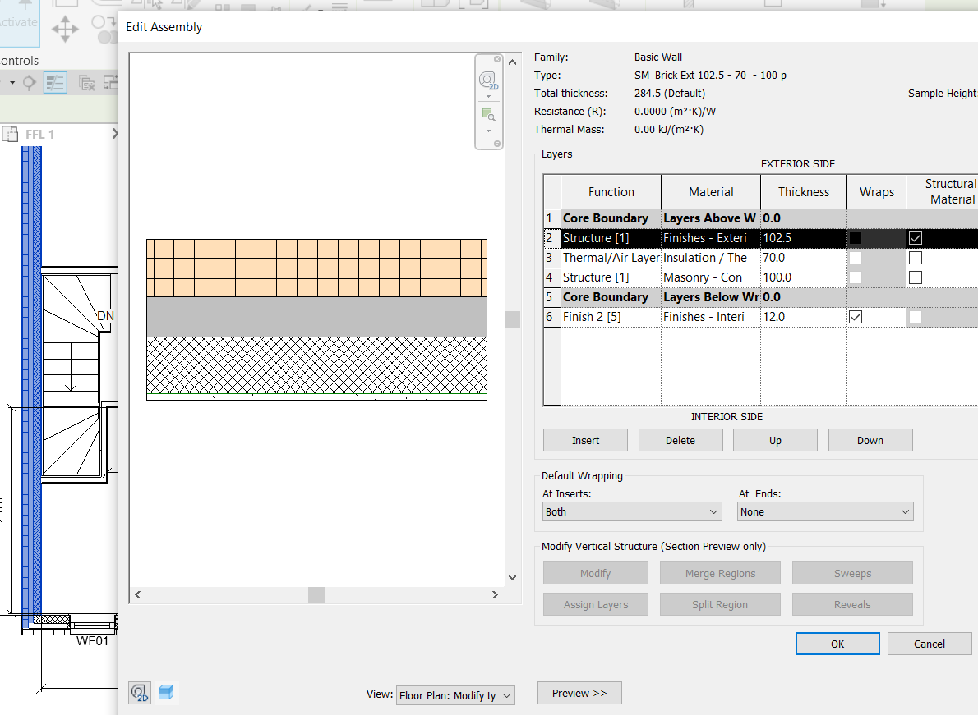978x715 pixels.
Task: Switch preview to 3D using the box icon
Action: [167, 692]
